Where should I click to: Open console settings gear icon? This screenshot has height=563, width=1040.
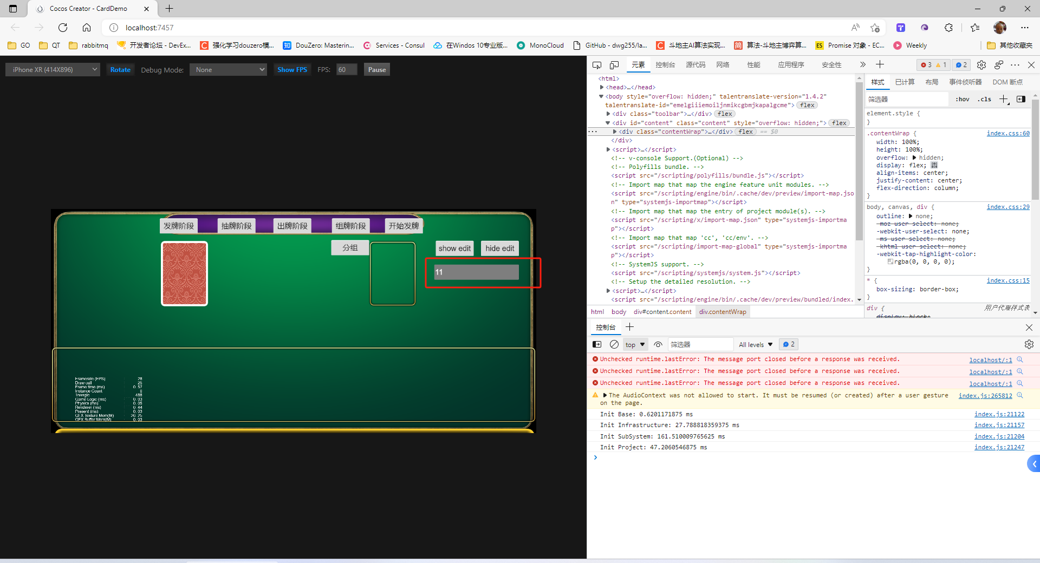(x=1029, y=344)
